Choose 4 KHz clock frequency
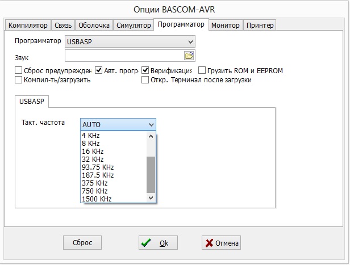Viewport: 350px width, 265px height. pos(114,135)
